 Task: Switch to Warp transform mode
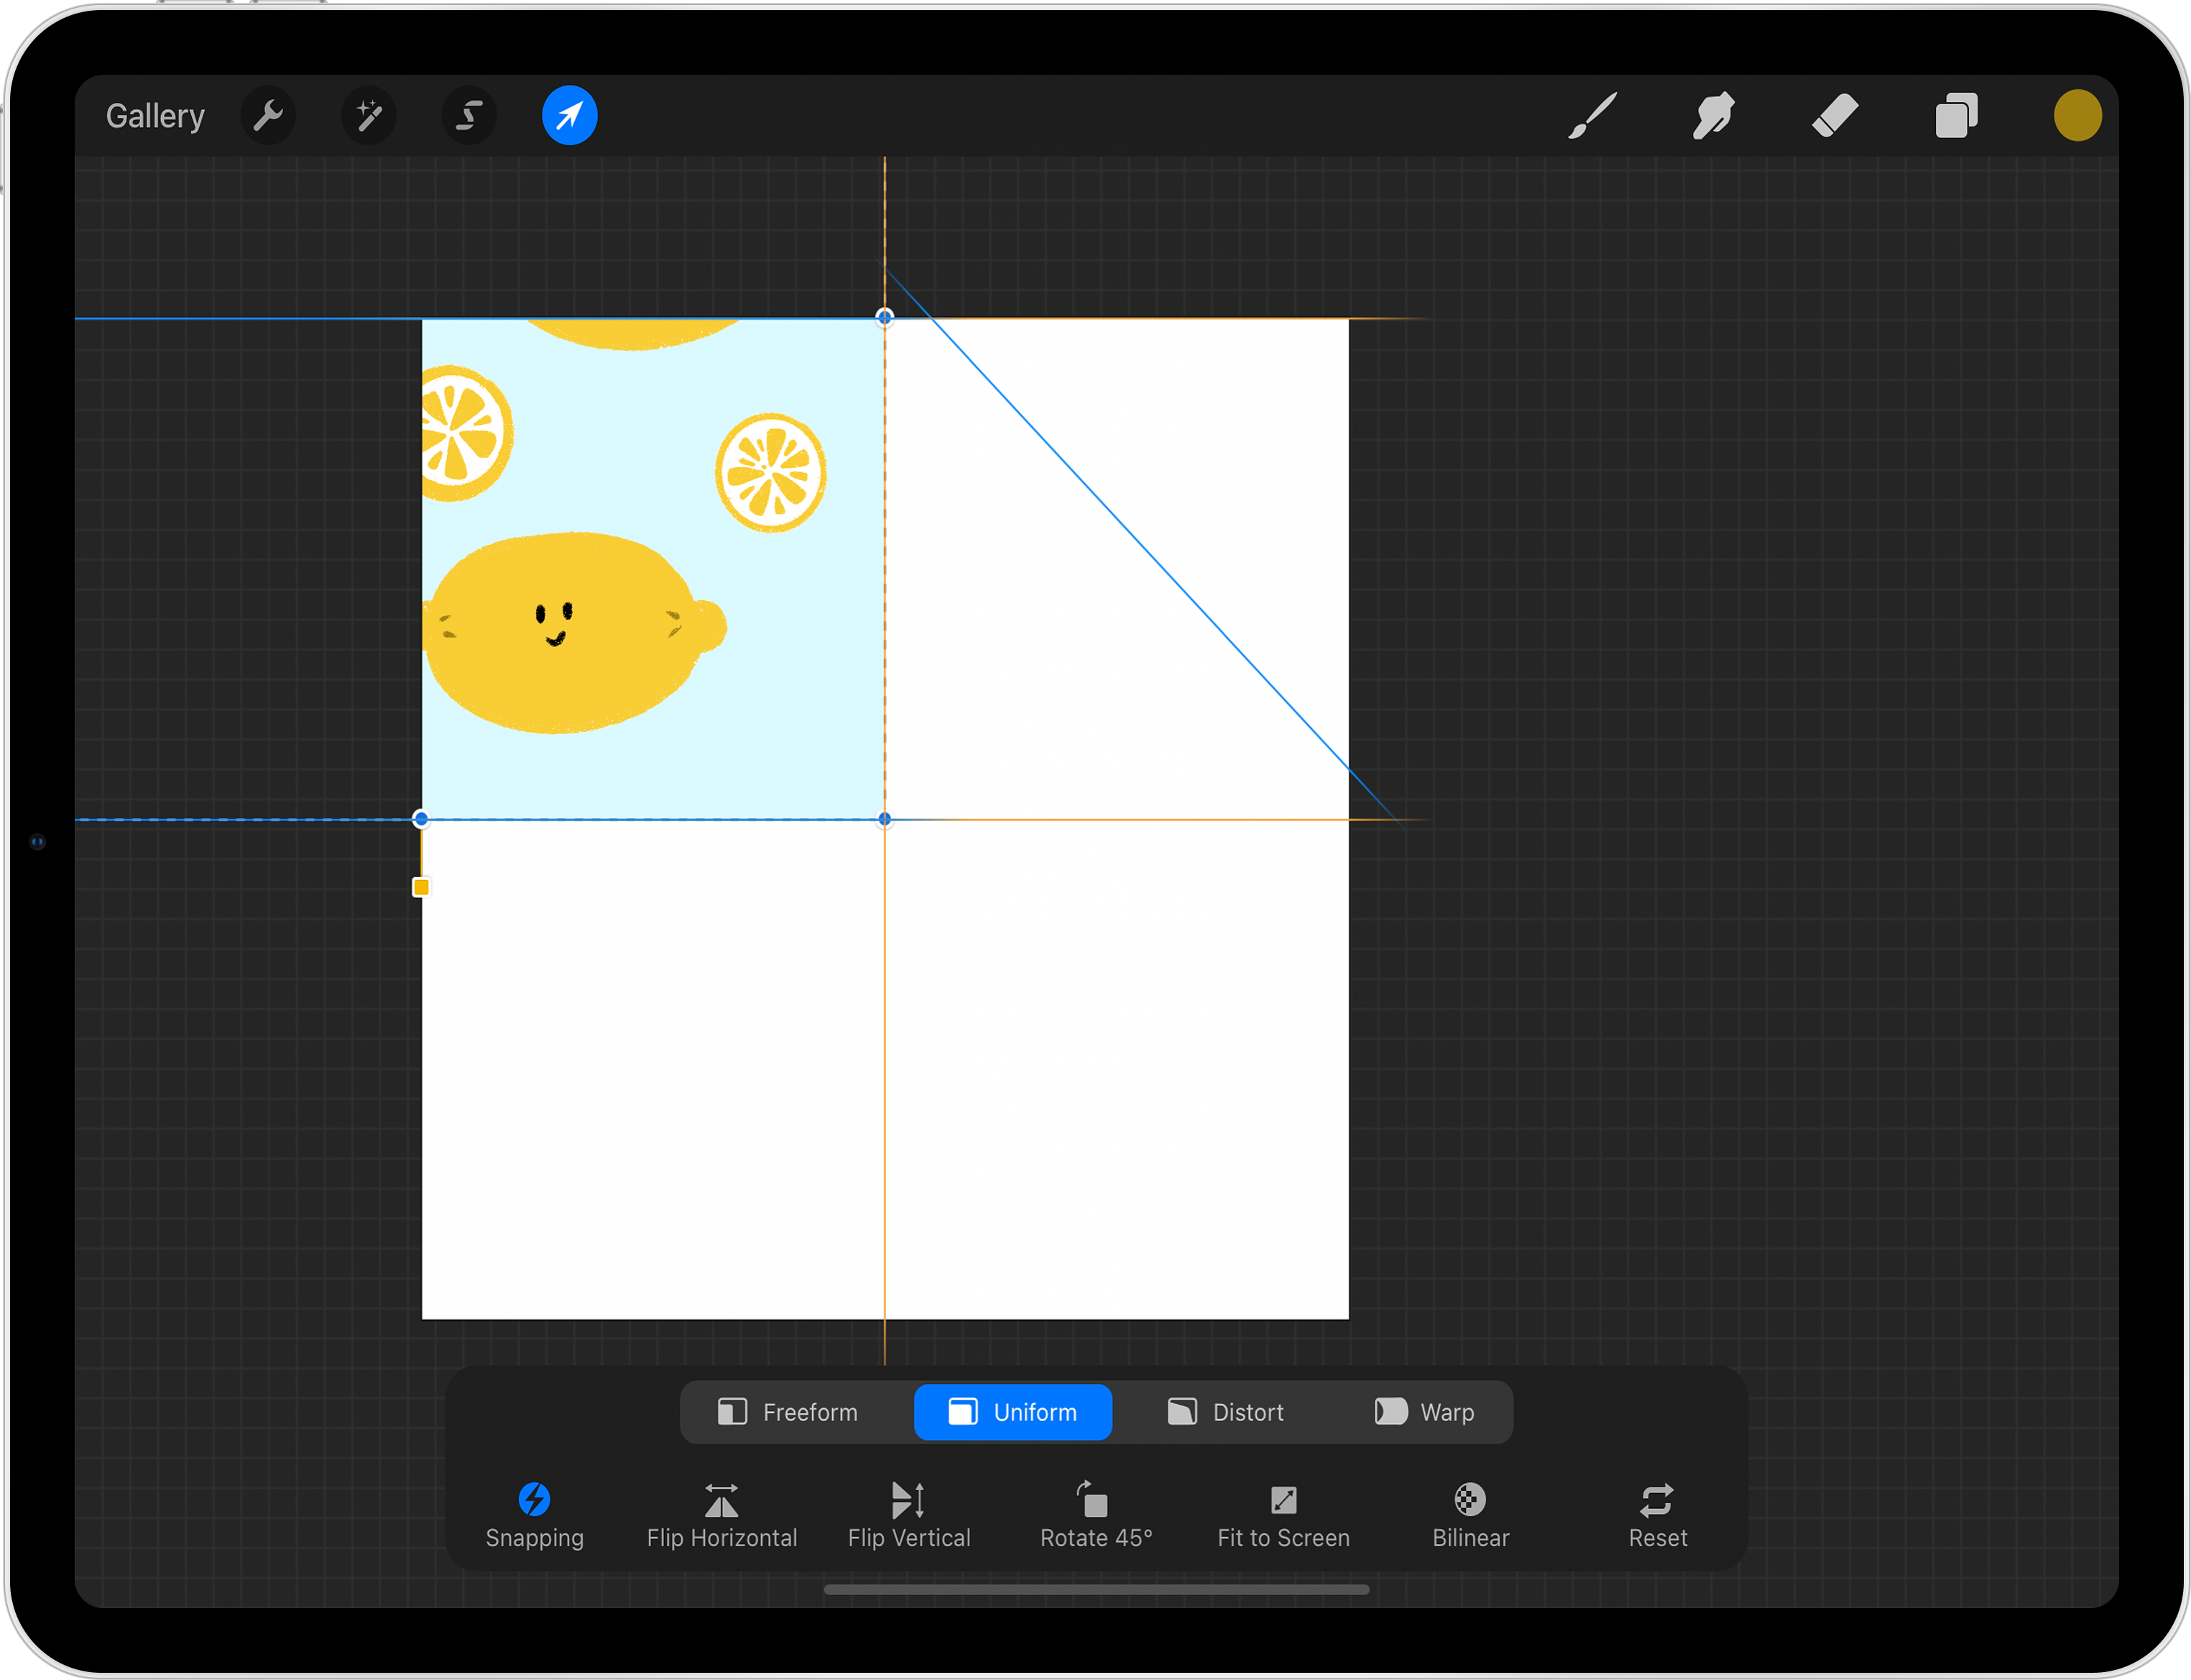coord(1424,1412)
